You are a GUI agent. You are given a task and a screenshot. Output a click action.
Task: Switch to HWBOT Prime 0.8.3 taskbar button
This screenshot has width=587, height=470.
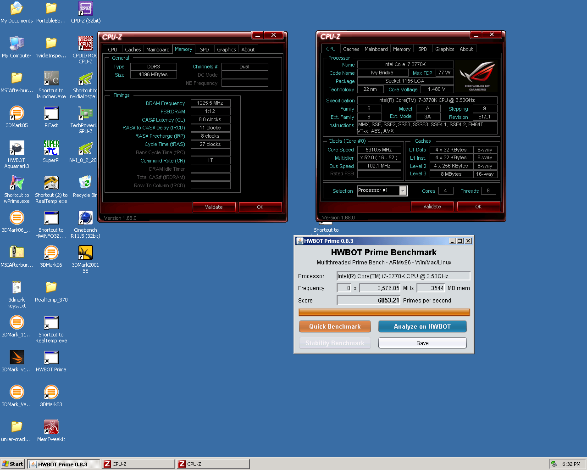click(63, 464)
